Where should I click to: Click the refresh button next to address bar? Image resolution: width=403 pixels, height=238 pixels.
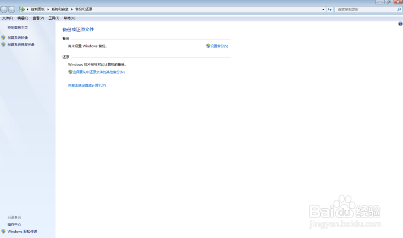pyautogui.click(x=330, y=9)
